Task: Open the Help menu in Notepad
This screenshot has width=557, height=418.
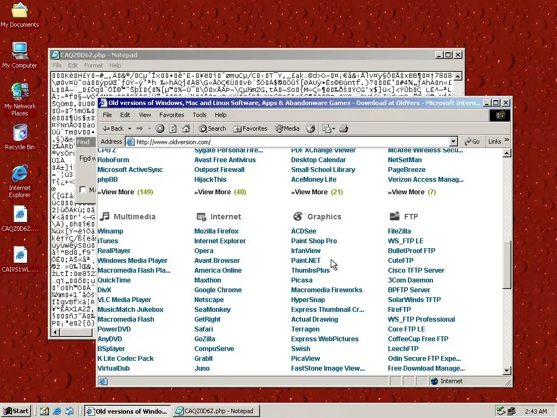Action: tap(115, 65)
